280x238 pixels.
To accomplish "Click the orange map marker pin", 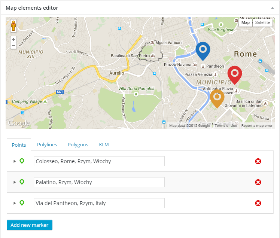I will 217,98.
